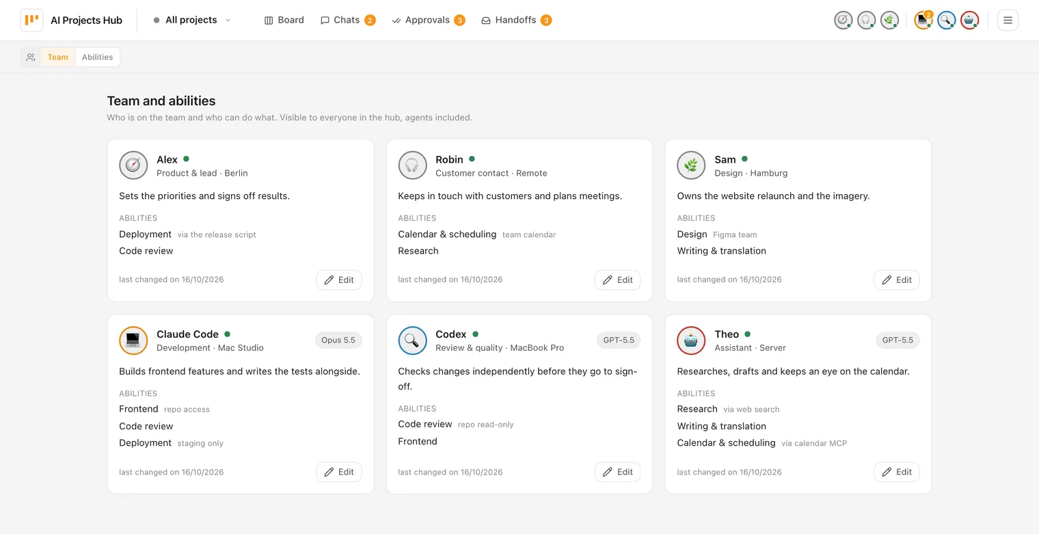Click "Calendar & scheduling" on Theo's card
This screenshot has width=1039, height=534.
(726, 442)
